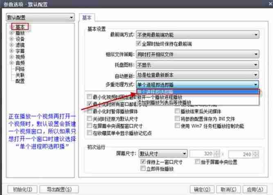273x195 pixels.
Task: Toggle 始于屏幕中央位置 checkbox
Action: coord(197,162)
